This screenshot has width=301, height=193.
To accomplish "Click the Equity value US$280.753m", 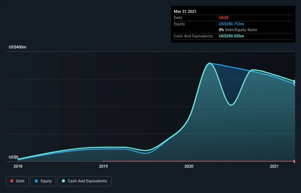I will (231, 24).
